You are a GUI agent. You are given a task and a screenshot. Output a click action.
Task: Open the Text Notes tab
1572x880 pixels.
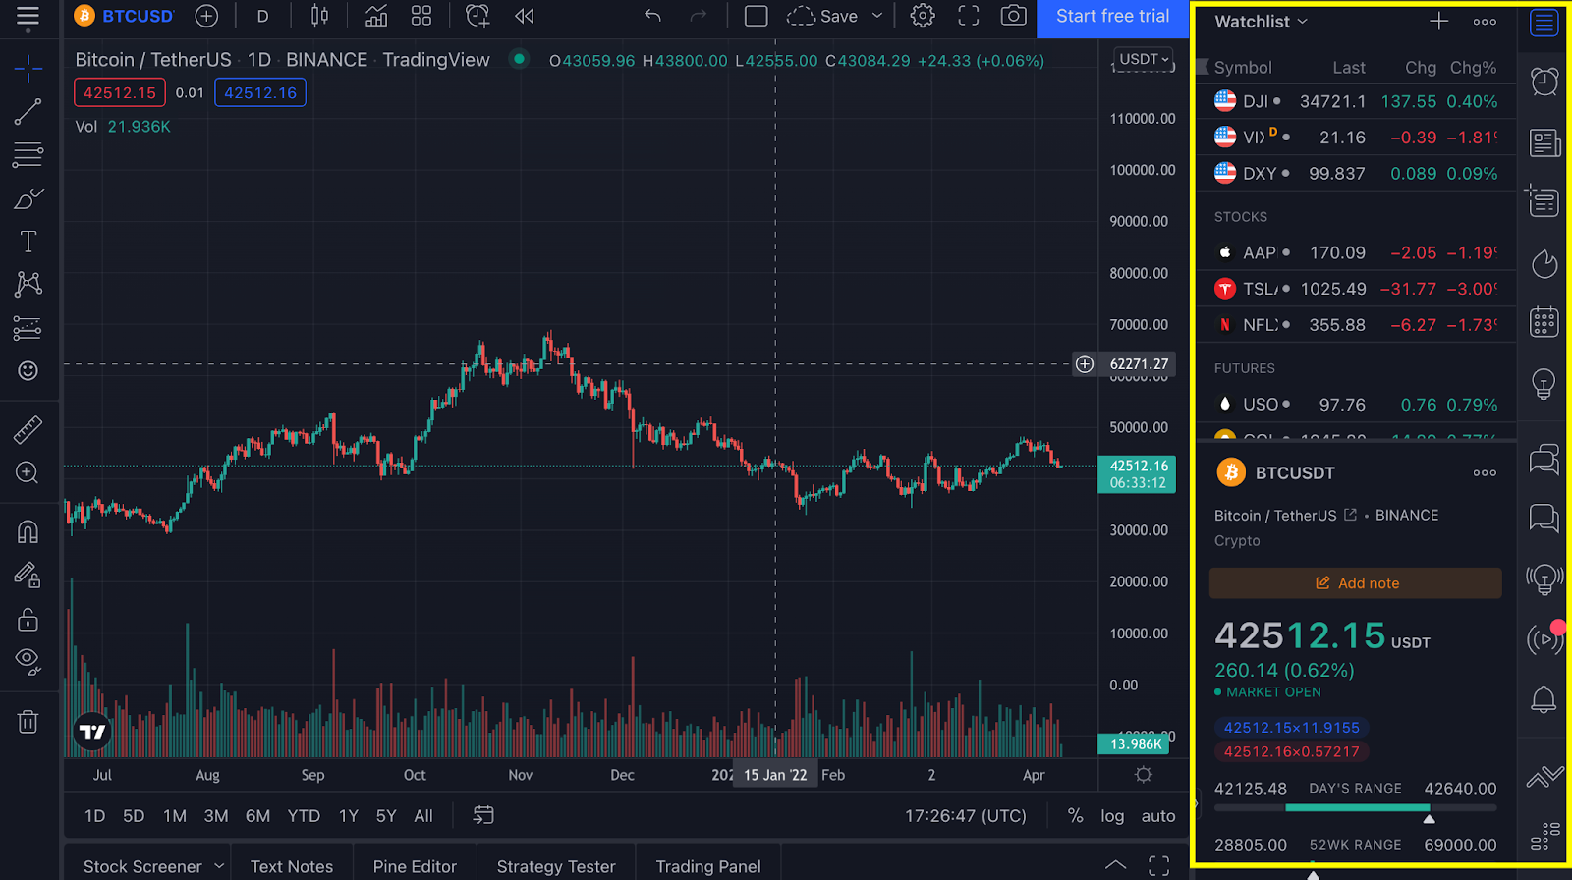point(292,866)
